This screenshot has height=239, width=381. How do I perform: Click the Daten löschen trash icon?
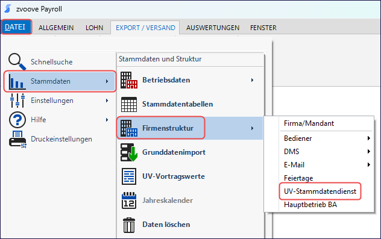coord(129,225)
